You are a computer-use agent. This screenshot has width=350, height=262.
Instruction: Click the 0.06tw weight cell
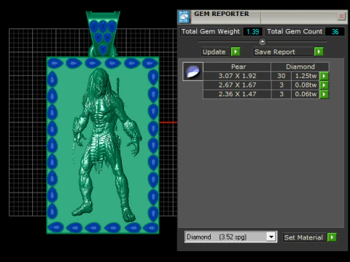coord(306,94)
